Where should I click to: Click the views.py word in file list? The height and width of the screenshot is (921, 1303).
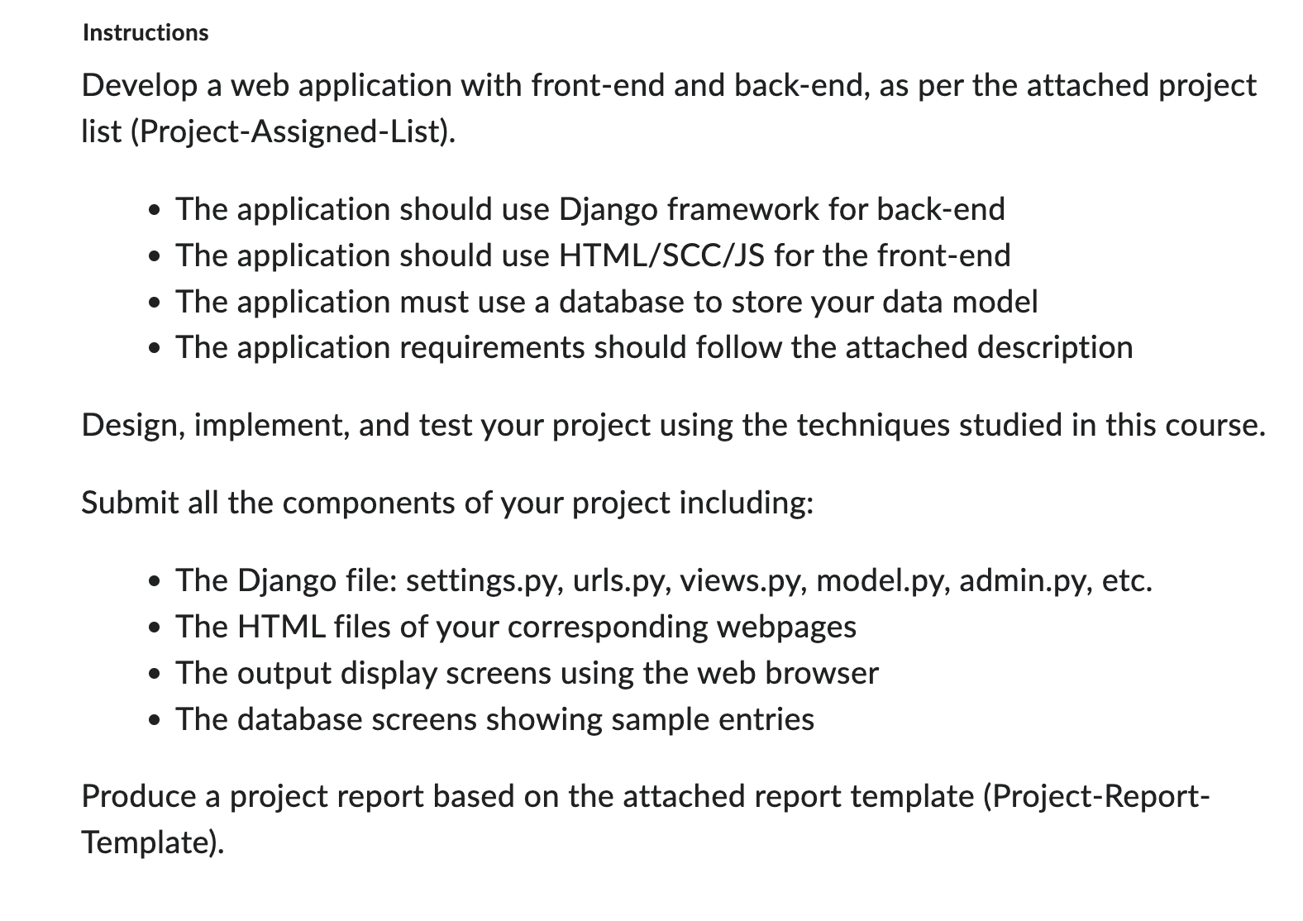(x=742, y=581)
